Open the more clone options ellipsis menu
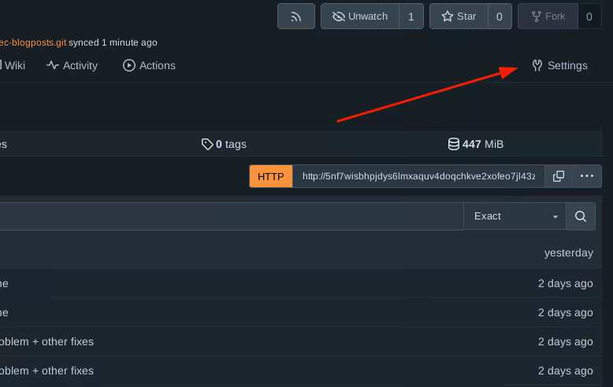This screenshot has width=613, height=387. click(587, 176)
